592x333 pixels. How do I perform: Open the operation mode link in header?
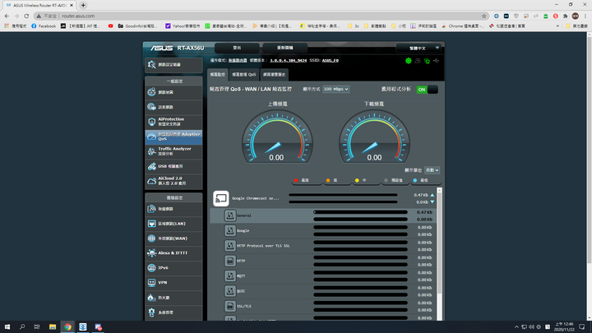point(238,60)
